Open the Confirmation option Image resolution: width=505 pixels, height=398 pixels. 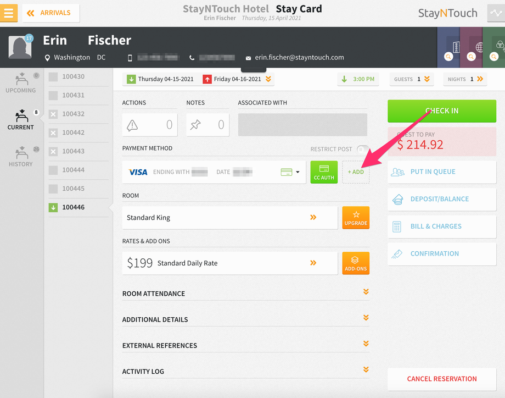pos(442,254)
